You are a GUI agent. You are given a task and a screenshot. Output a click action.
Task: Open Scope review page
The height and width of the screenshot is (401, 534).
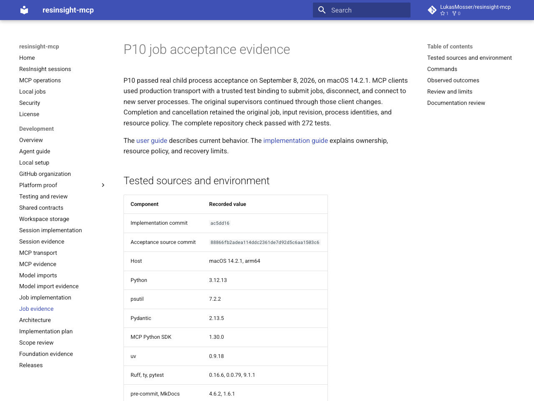pos(36,343)
